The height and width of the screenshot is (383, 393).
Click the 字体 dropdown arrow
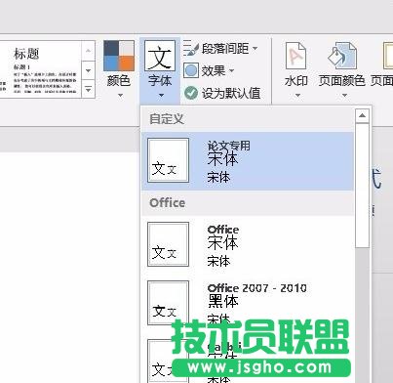(161, 96)
